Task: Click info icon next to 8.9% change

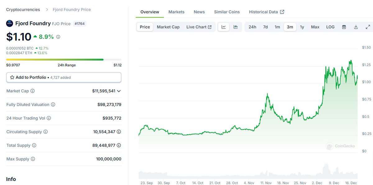Action: coord(58,37)
